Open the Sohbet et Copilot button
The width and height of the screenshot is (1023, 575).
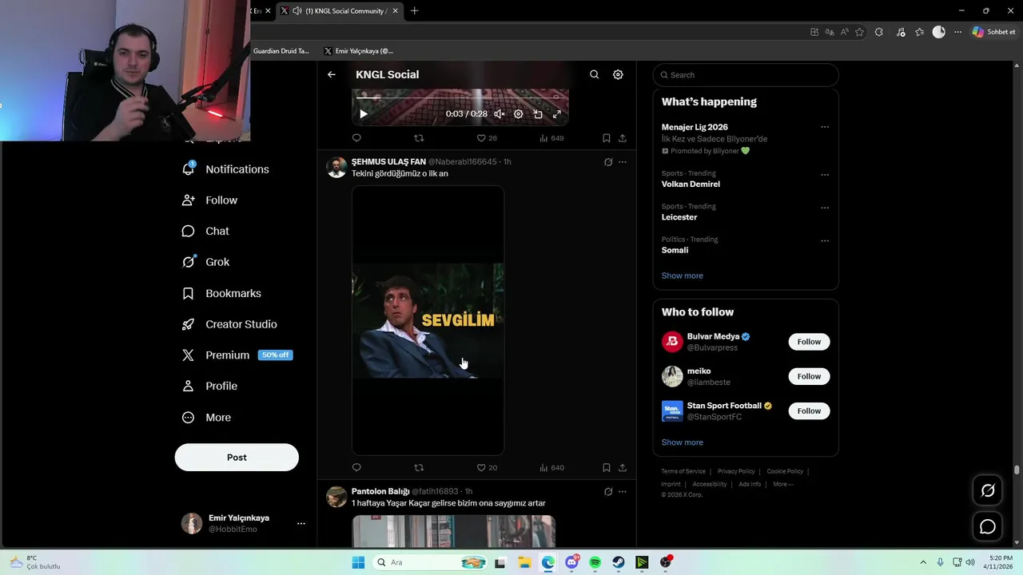[993, 32]
